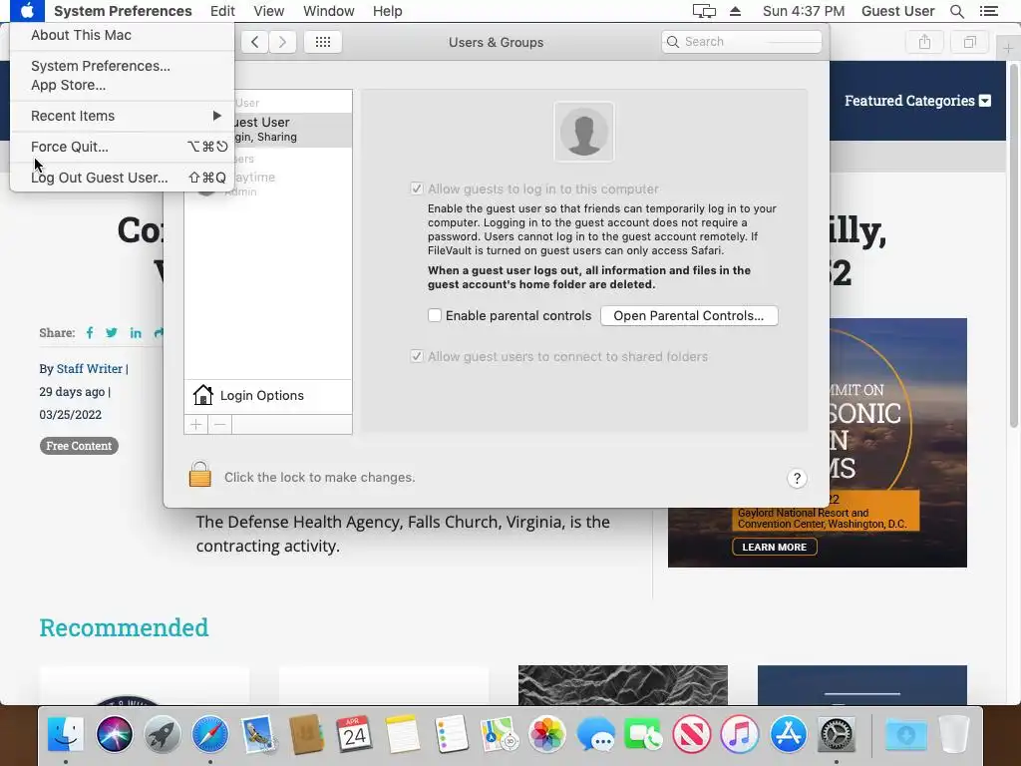
Task: Click the orange lock icon to make changes
Action: pos(199,474)
